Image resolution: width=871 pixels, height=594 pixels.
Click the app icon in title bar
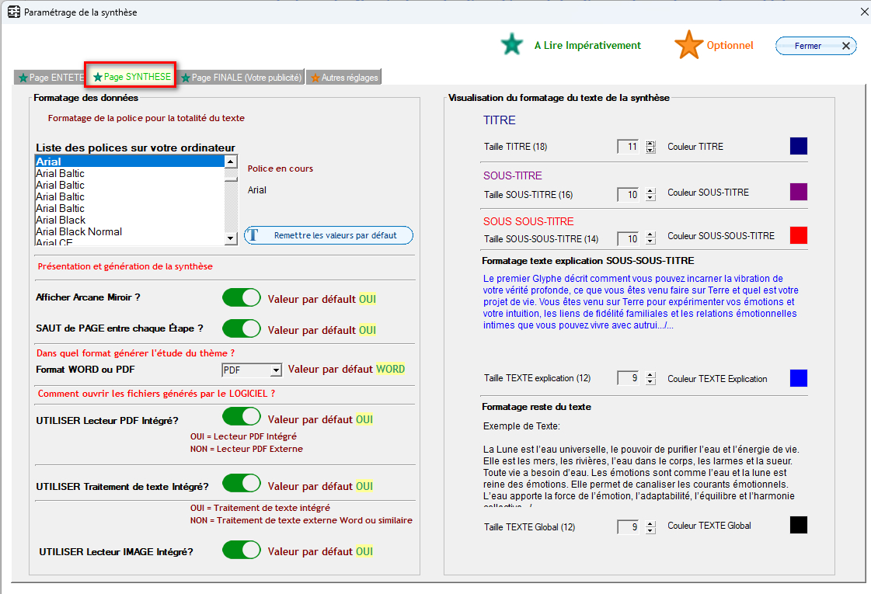click(x=13, y=12)
